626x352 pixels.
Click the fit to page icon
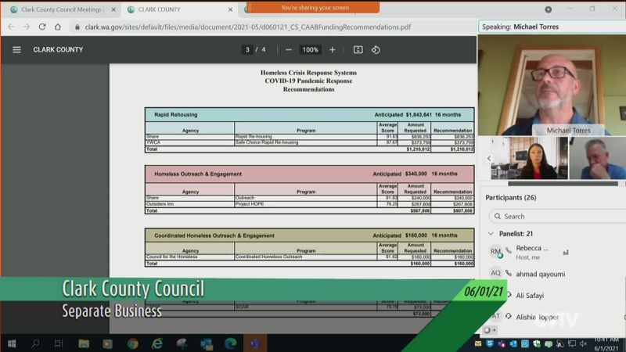point(358,49)
